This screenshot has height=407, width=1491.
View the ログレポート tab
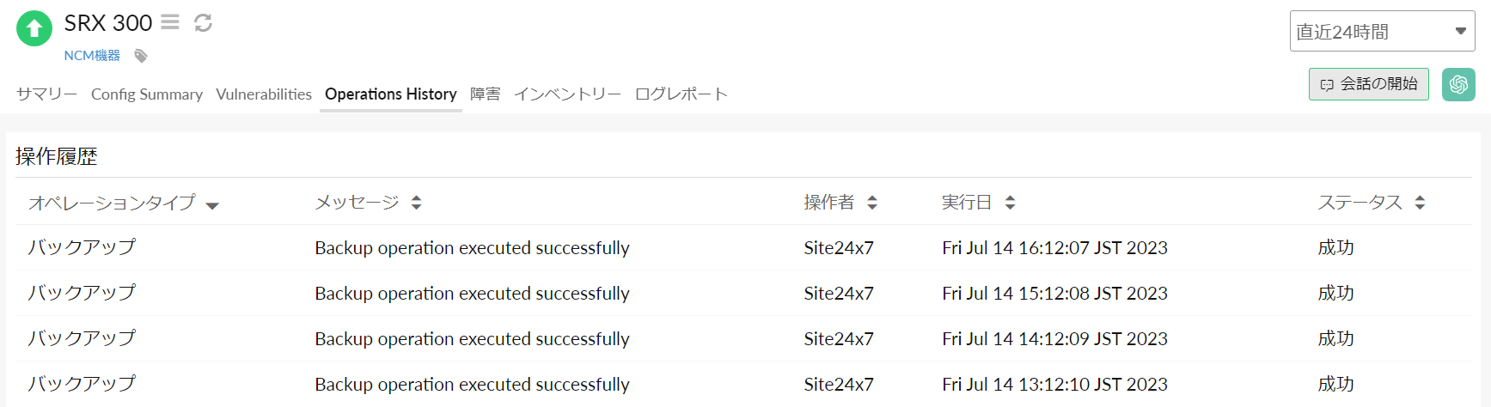pyautogui.click(x=681, y=94)
